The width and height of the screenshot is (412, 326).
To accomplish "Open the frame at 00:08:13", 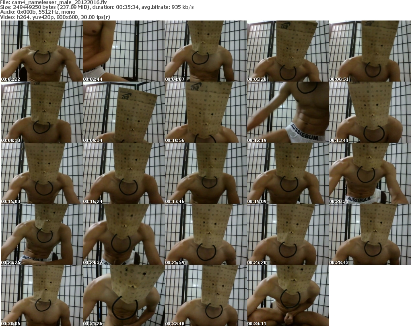I will tap(42, 112).
